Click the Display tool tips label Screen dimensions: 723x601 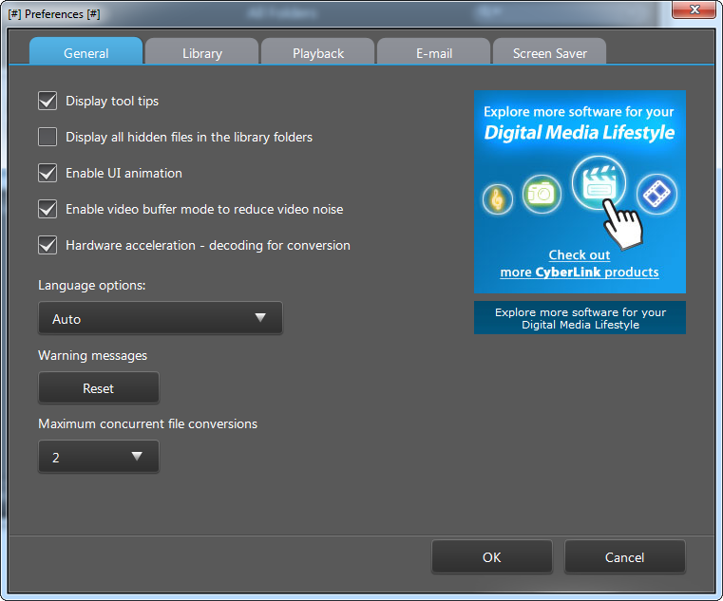point(112,101)
